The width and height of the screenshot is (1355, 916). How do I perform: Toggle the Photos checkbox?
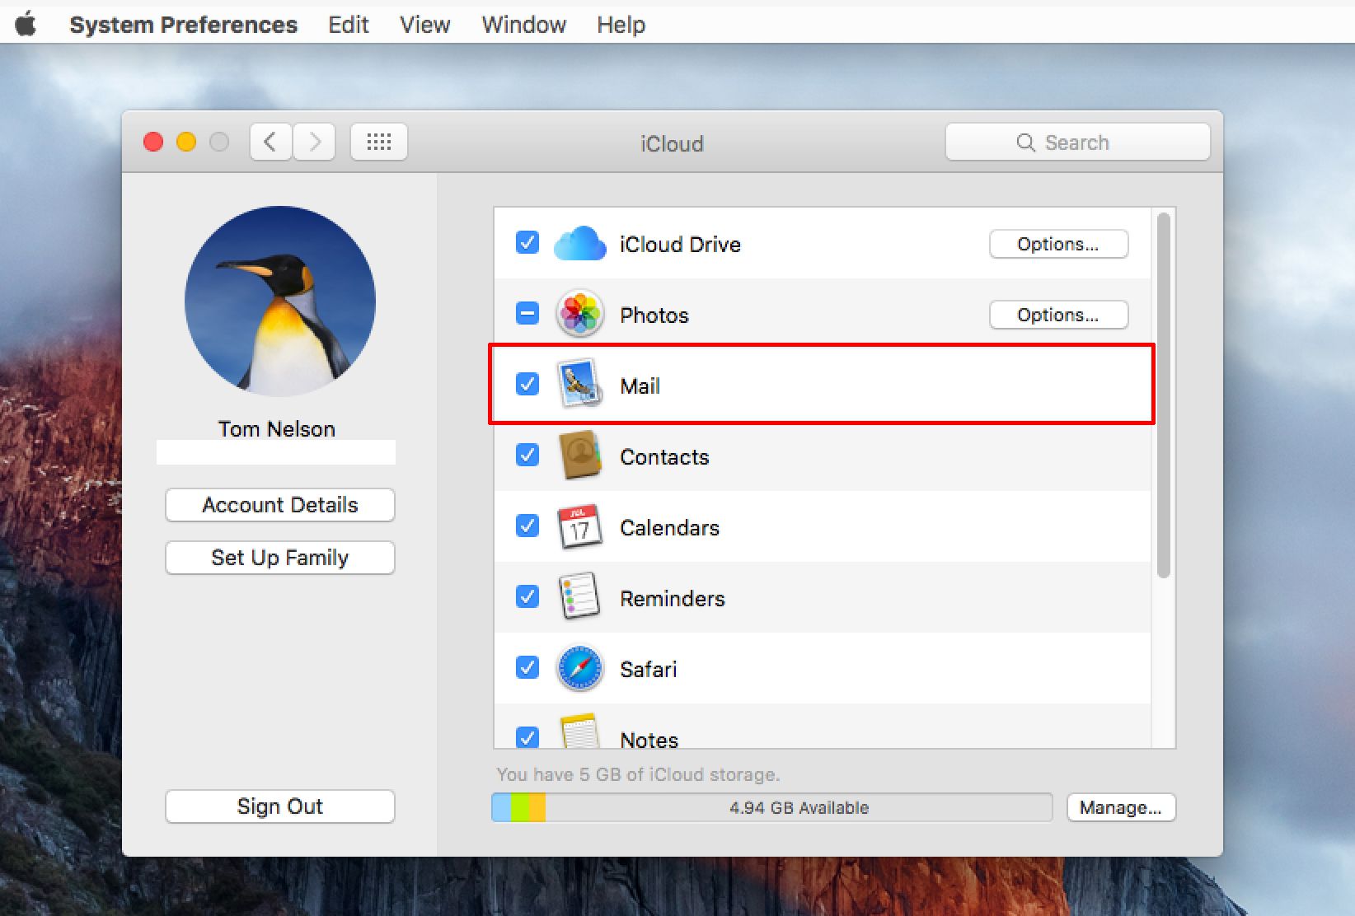(527, 314)
